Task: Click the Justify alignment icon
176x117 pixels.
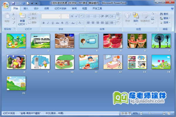Action: click(x=102, y=23)
